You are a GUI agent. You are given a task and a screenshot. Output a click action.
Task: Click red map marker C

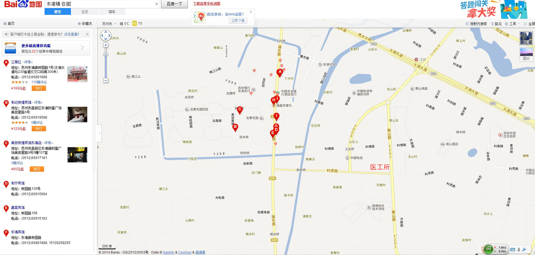click(240, 109)
